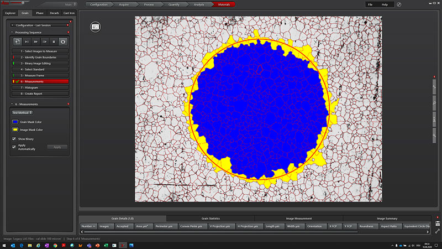442x249 pixels.
Task: Click the stop processing sequence button
Action: (x=54, y=41)
